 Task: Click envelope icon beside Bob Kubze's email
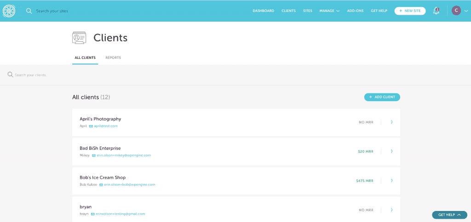pyautogui.click(x=101, y=185)
